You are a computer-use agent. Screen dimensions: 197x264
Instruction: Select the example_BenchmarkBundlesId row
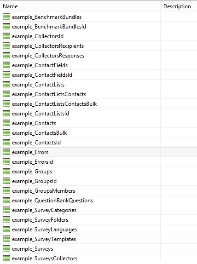(80, 26)
